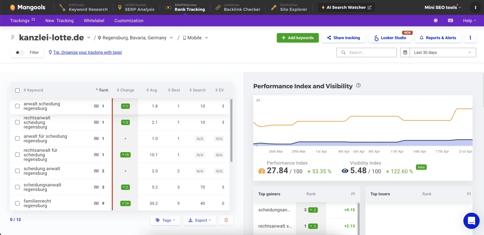Open keyboard shortcuts icon
The image size is (484, 235).
click(450, 21)
